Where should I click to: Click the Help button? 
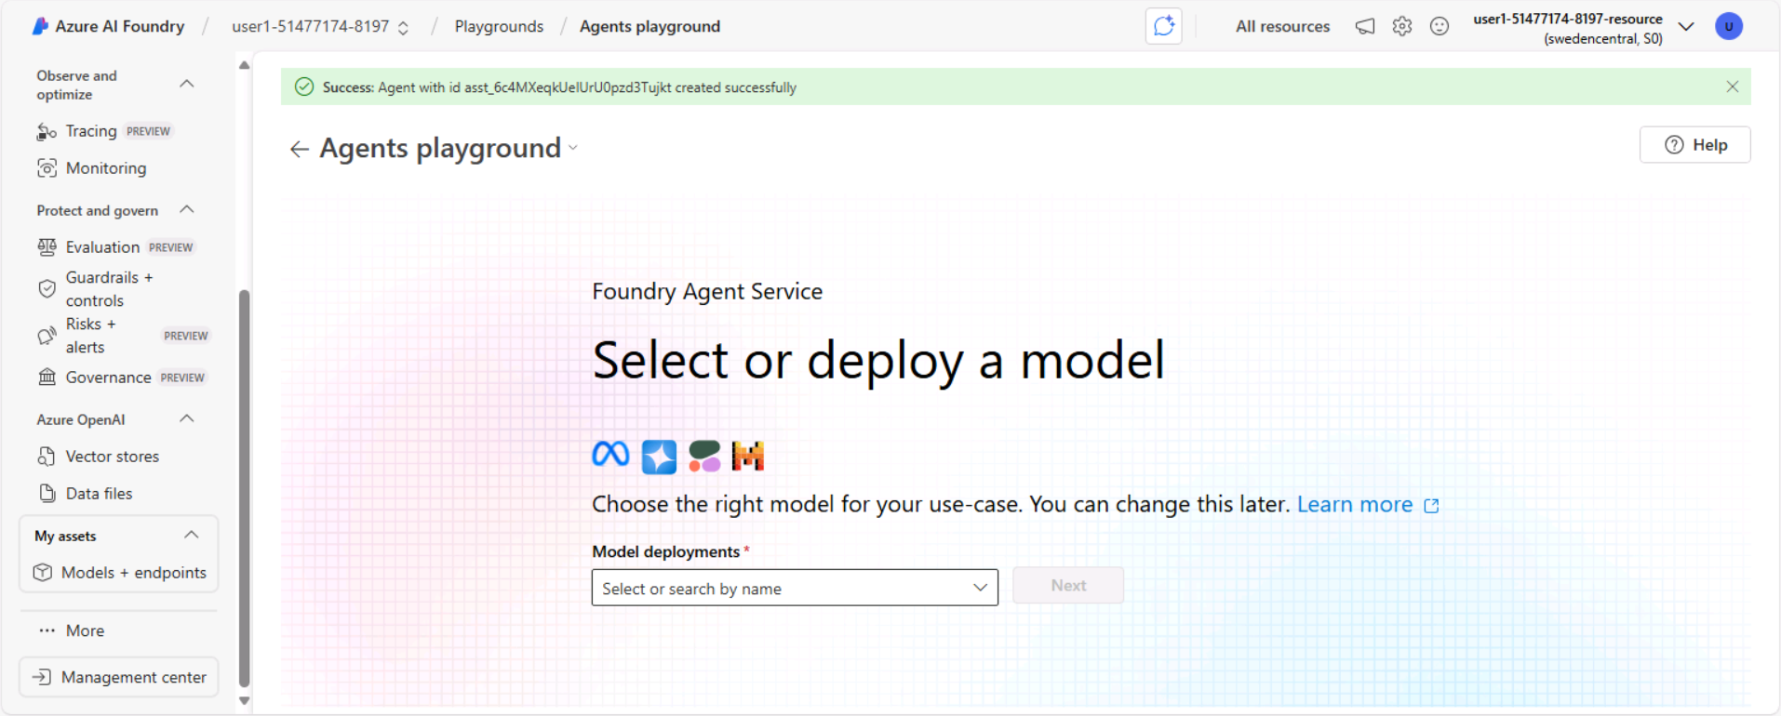(x=1694, y=145)
